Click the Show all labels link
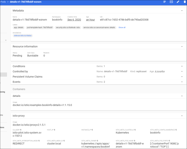This screenshot has width=187, height=149. pos(122,27)
